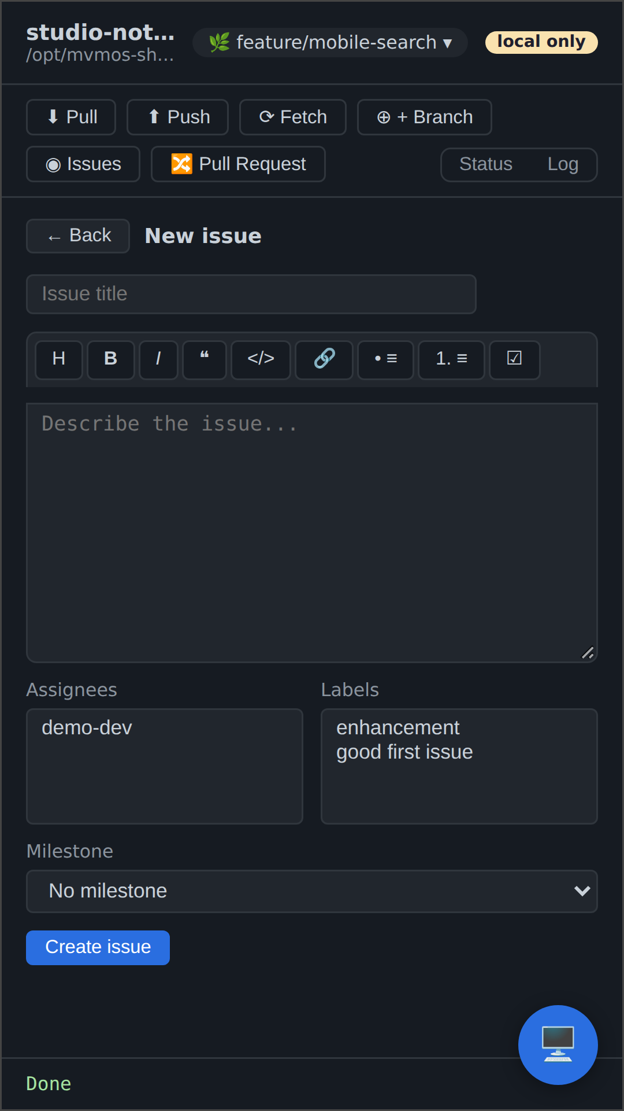This screenshot has height=1111, width=624.
Task: Insert task checklist from toolbar
Action: [x=515, y=360]
